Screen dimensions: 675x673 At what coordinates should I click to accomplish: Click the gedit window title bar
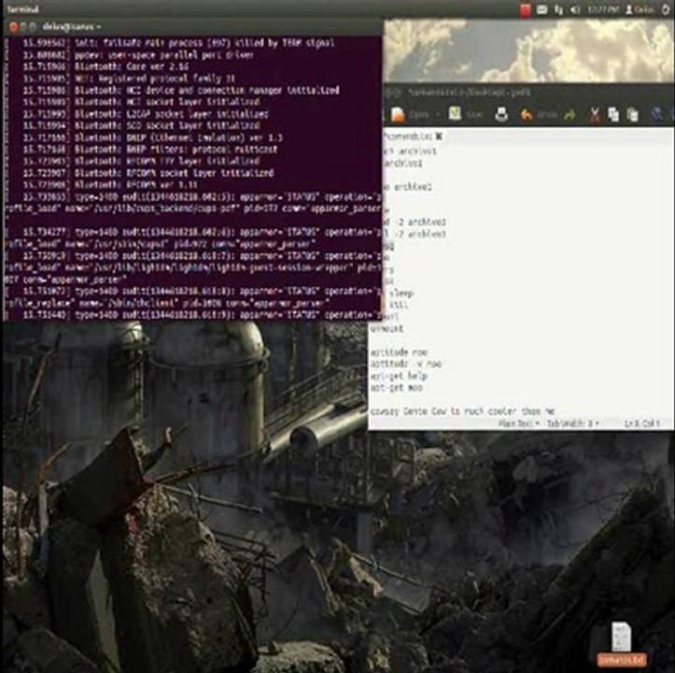(528, 92)
